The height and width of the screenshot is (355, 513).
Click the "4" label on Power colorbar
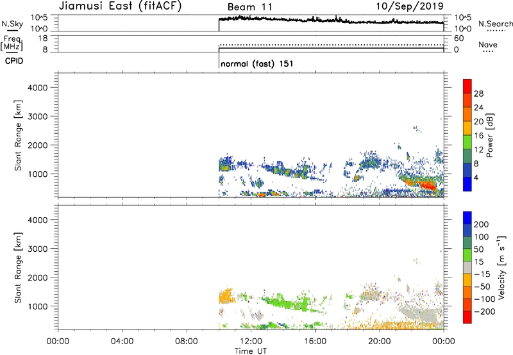coord(476,178)
